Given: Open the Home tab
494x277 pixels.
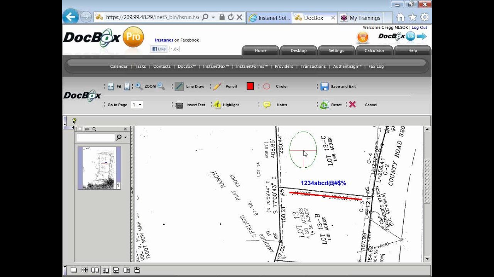Looking at the screenshot, I should click(x=261, y=50).
